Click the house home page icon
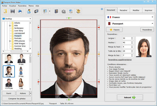This screenshot has width=157, height=106. point(71,11)
